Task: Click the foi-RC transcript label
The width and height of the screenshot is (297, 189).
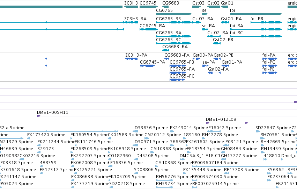Action: (236, 33)
